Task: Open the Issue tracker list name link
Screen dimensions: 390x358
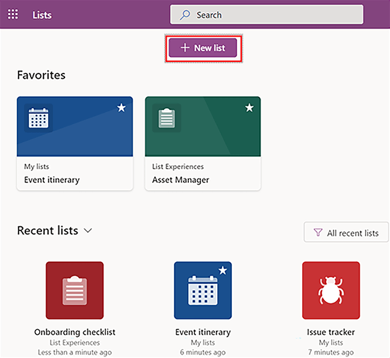Action: [330, 332]
